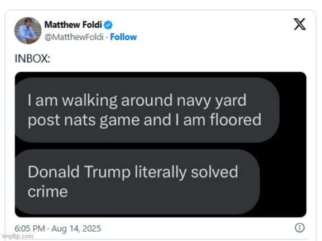Screen dimensions: 322x241
Task: Select the INBOX: tweet text
Action: pyautogui.click(x=32, y=58)
